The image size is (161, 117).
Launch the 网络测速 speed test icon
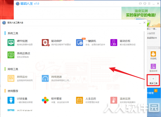pyautogui.click(x=45, y=78)
